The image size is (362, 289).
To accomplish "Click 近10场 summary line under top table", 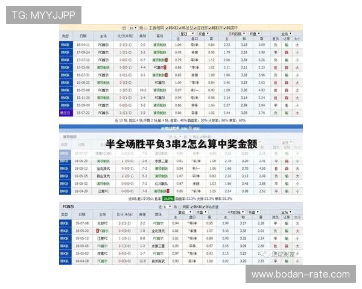I will click(x=180, y=120).
